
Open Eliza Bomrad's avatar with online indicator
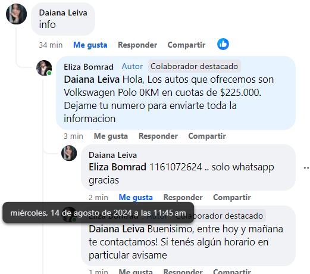point(44,68)
